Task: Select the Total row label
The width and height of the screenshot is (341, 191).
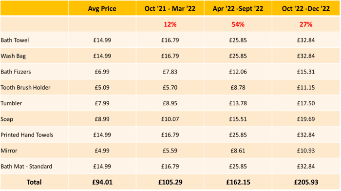Action: pyautogui.click(x=34, y=182)
